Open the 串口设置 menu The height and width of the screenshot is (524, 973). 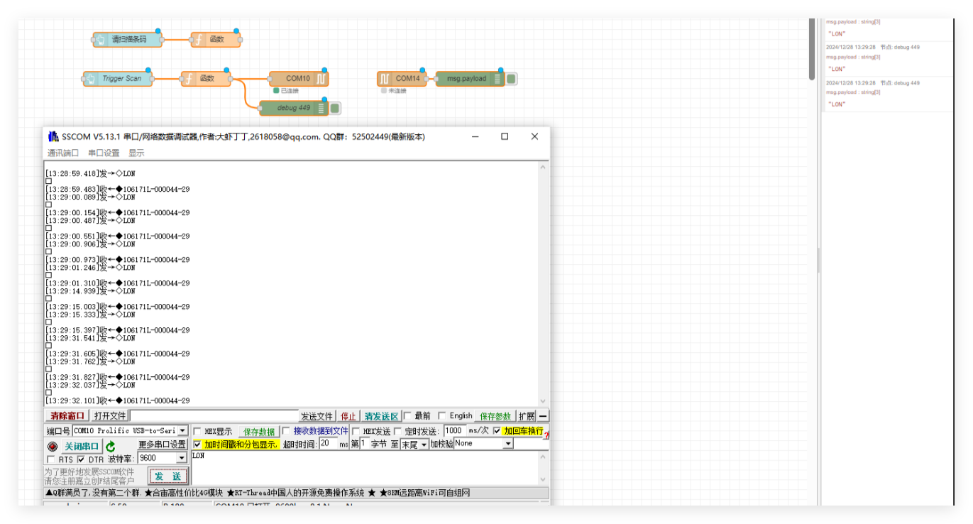pos(104,153)
